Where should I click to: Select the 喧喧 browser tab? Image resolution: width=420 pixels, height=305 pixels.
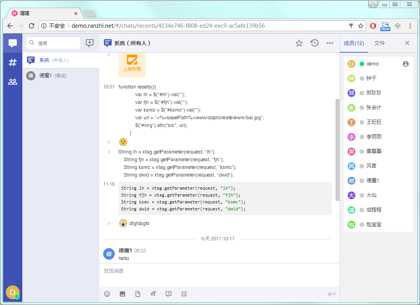coord(44,13)
